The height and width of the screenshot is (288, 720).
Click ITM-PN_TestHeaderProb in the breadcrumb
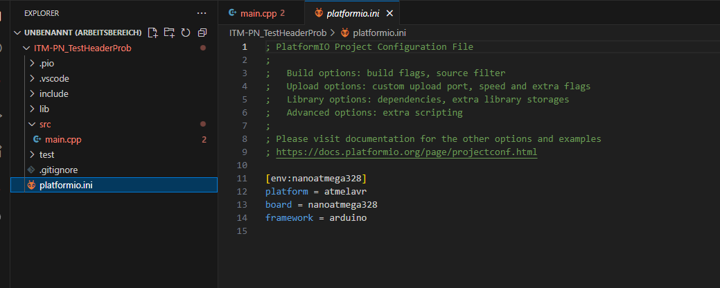tap(277, 33)
